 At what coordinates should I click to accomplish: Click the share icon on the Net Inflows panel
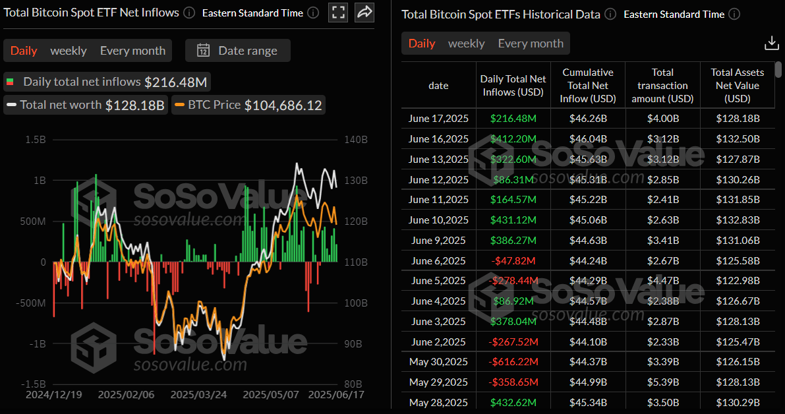[x=364, y=13]
